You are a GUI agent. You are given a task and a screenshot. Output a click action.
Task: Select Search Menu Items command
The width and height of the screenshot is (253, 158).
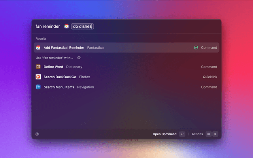point(59,87)
